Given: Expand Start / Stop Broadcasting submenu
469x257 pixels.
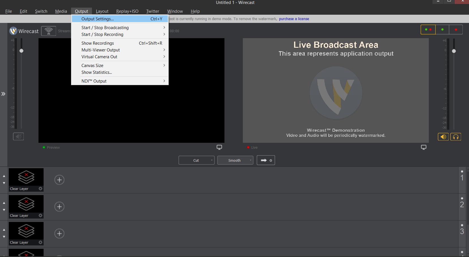Looking at the screenshot, I should pyautogui.click(x=120, y=27).
